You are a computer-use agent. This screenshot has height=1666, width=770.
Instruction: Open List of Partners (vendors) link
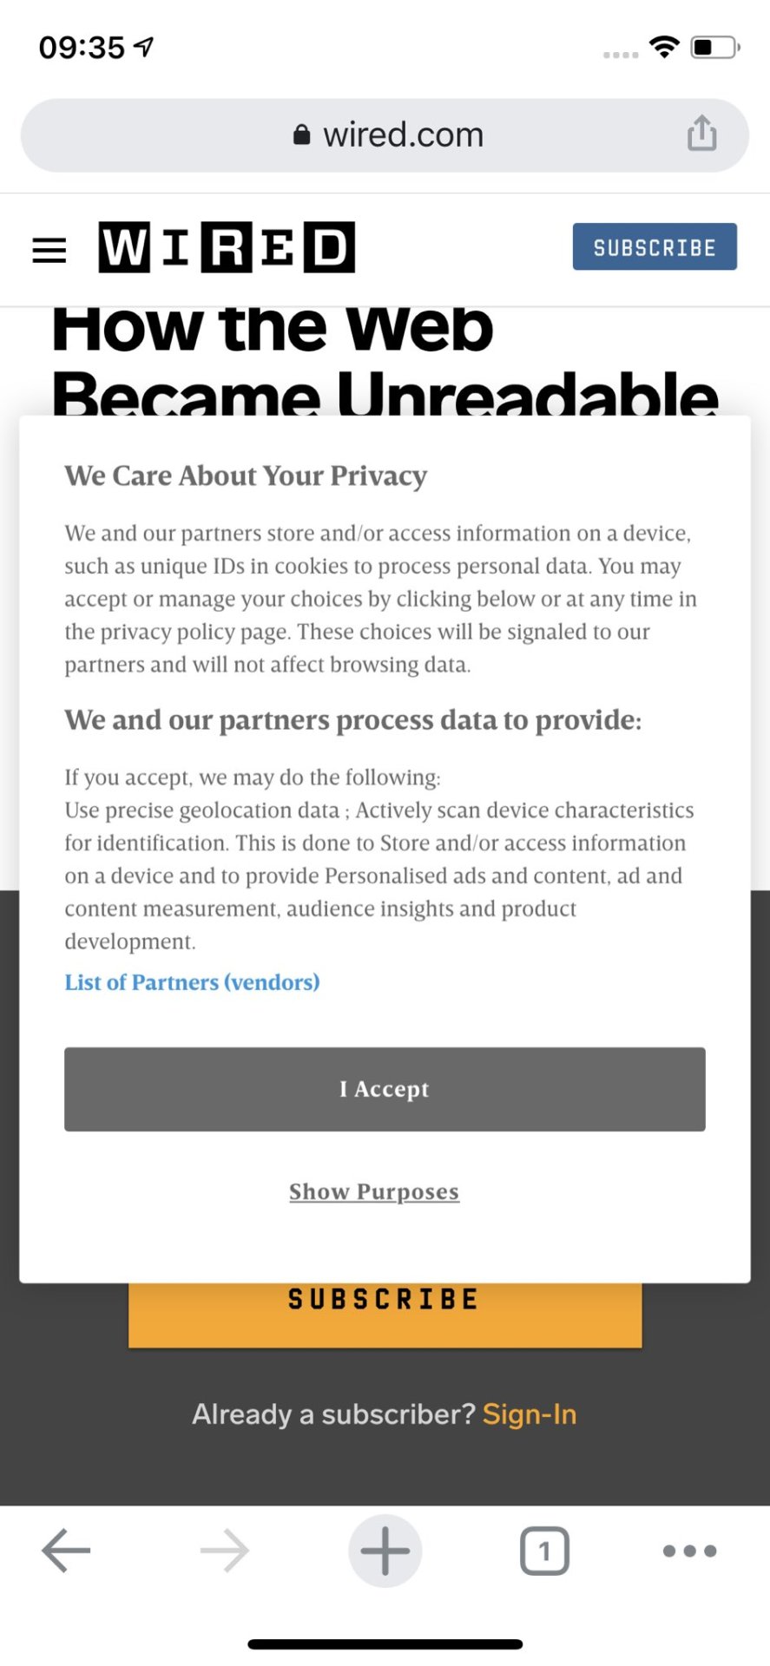pos(192,982)
